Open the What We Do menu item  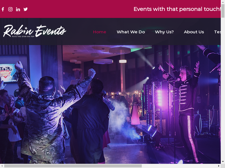coord(131,32)
